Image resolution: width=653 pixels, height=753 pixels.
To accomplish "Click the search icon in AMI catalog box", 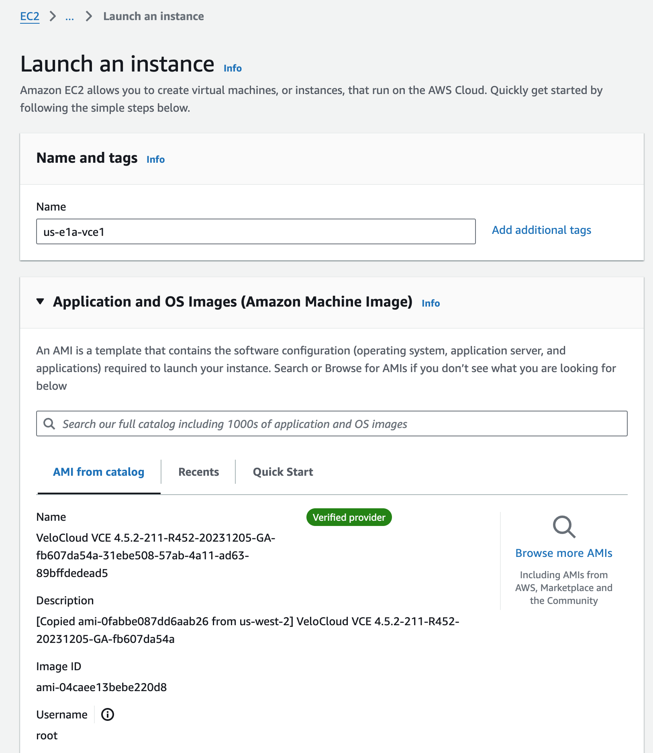I will pyautogui.click(x=49, y=424).
